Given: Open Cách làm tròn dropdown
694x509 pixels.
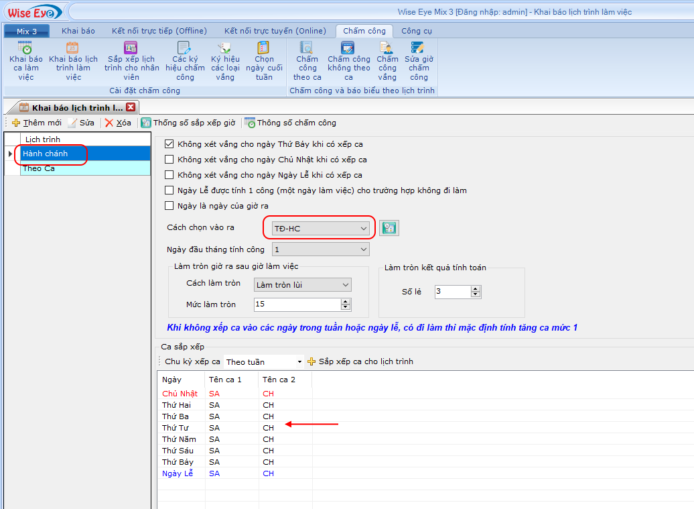Looking at the screenshot, I should pyautogui.click(x=346, y=285).
